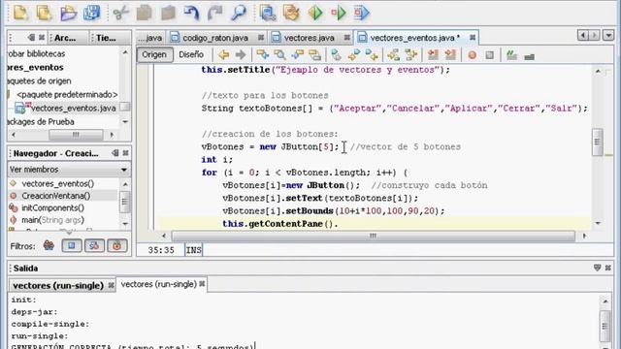Click the Comment lines editor icon
The image size is (621, 349).
click(511, 55)
